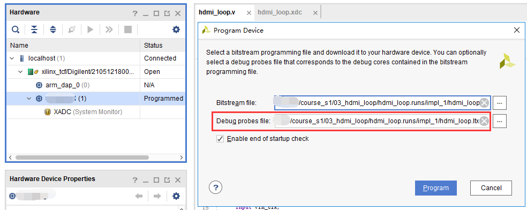Open Program Device dialog help
The height and width of the screenshot is (210, 527).
click(x=215, y=187)
